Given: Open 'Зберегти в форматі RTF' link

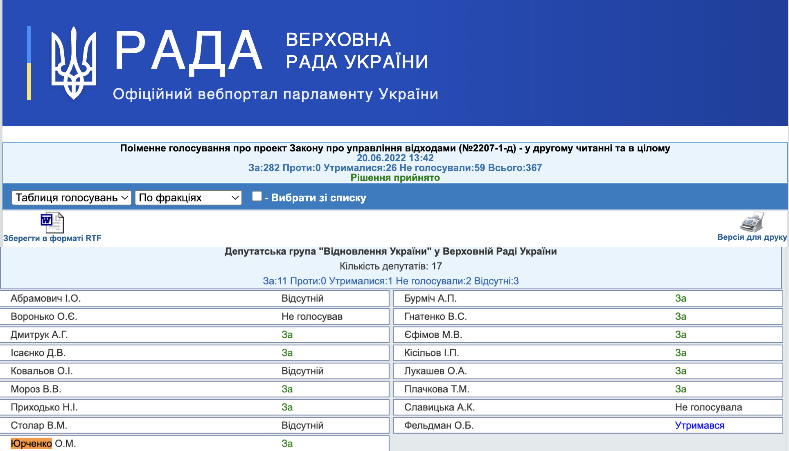Looking at the screenshot, I should [x=52, y=238].
